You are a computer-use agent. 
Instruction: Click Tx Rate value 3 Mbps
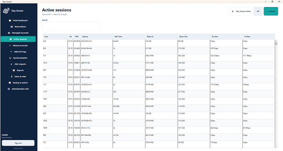(x=246, y=85)
